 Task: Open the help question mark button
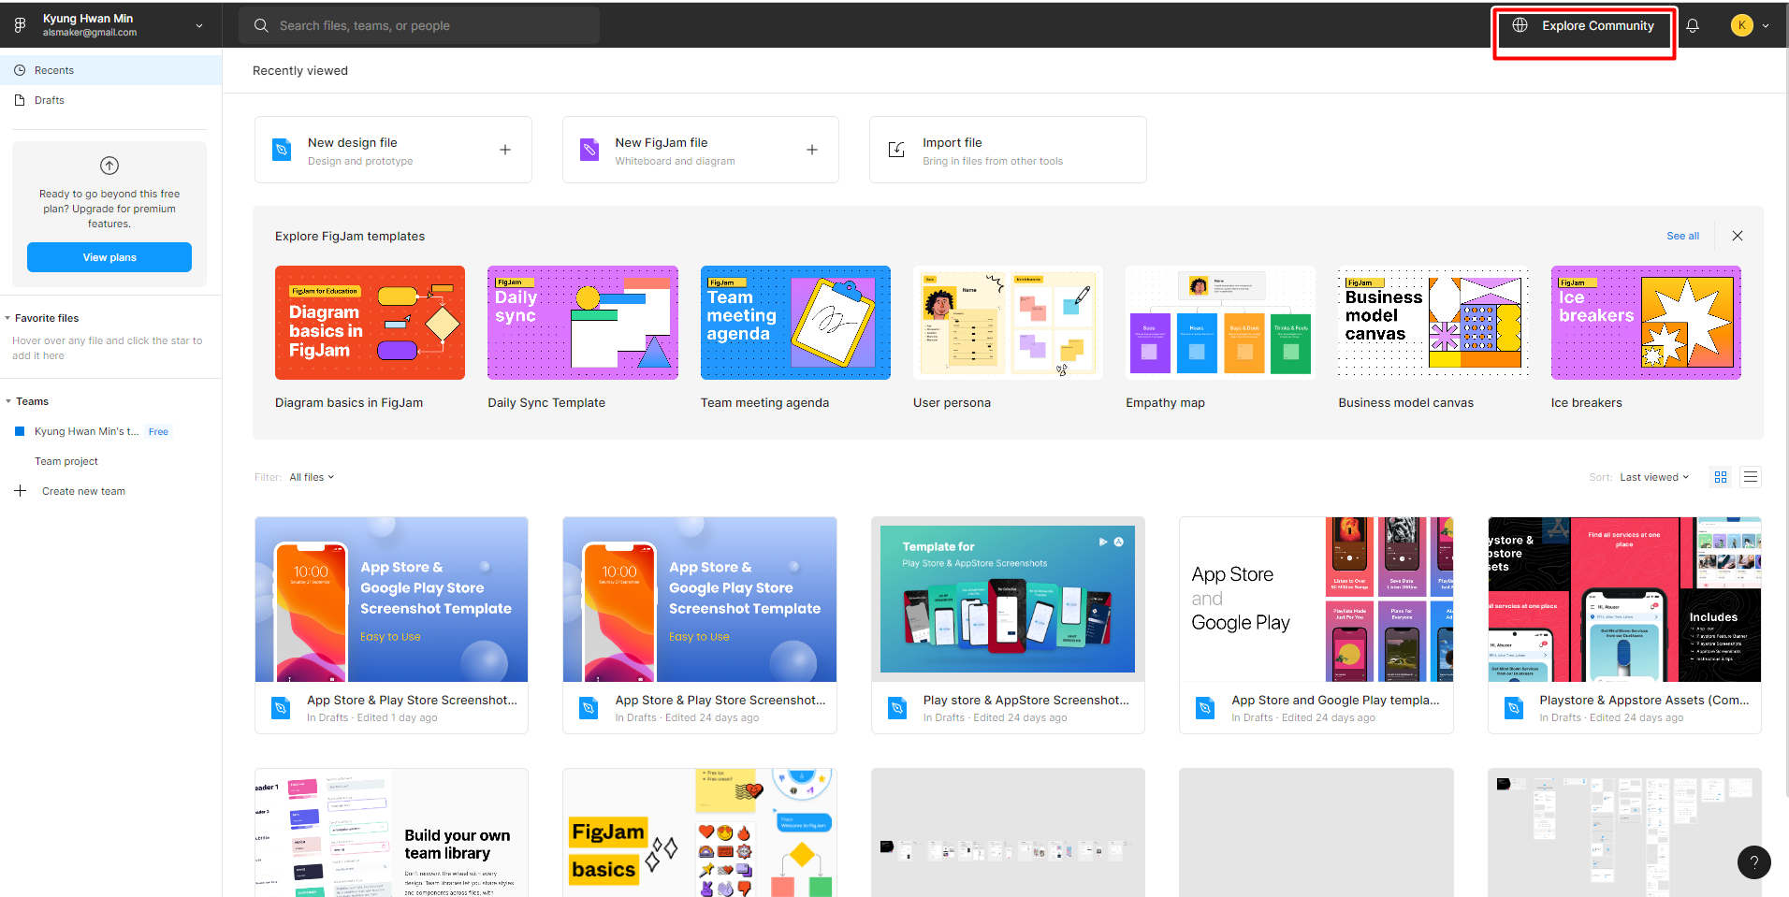click(x=1754, y=862)
